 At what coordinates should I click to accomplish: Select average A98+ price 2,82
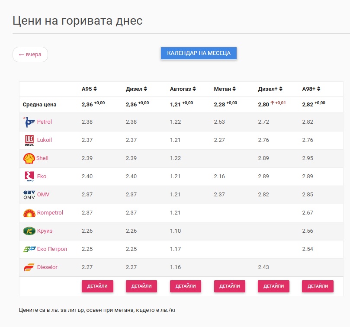[x=308, y=105]
